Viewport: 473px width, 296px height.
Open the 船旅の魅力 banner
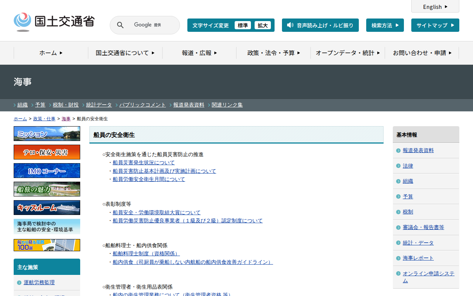(47, 189)
